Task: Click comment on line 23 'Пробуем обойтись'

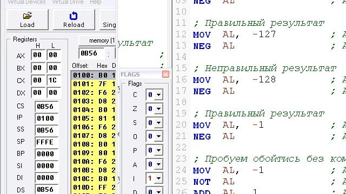Action: [x=252, y=159]
